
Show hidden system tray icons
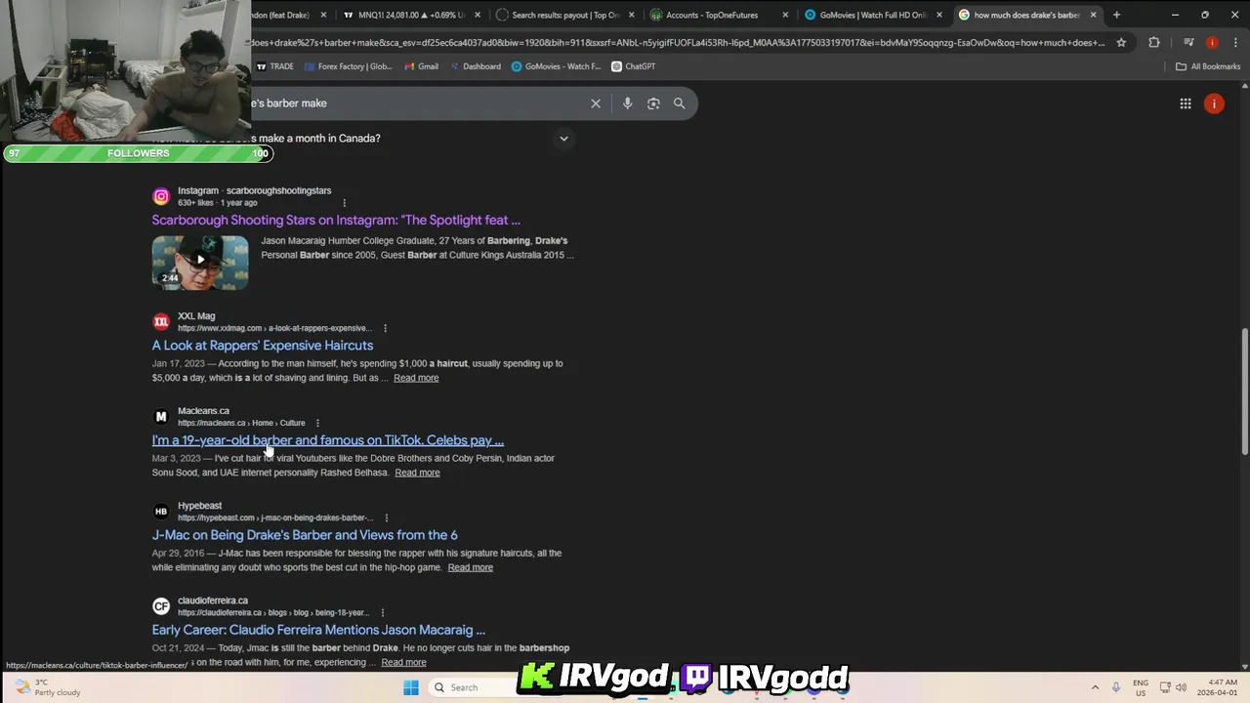click(x=1095, y=687)
